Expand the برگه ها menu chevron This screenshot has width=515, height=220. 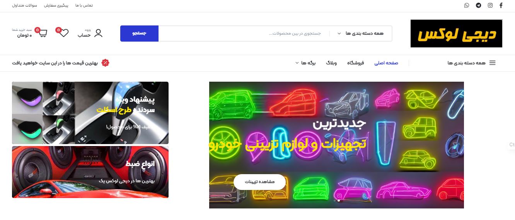(x=297, y=63)
